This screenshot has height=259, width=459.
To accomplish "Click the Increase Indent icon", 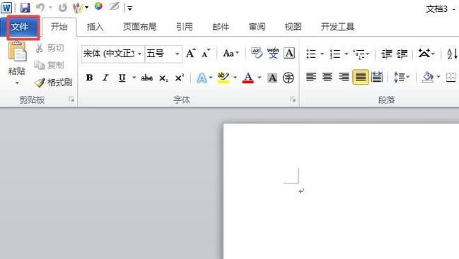I will click(x=402, y=54).
